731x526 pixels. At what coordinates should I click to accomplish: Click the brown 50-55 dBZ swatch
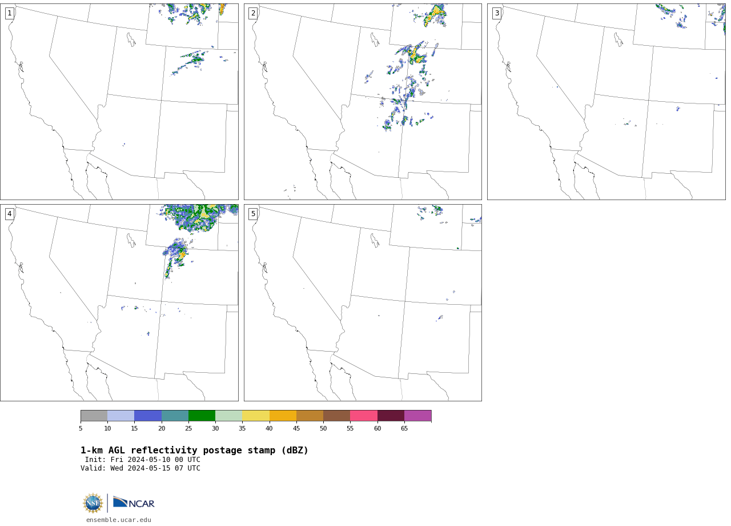coord(336,416)
